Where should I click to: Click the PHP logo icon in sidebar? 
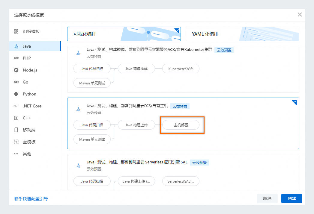16,58
